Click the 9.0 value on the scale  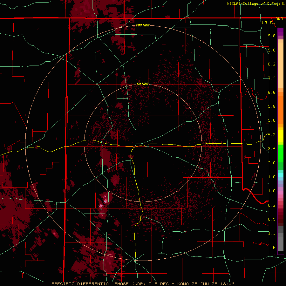(272, 50)
